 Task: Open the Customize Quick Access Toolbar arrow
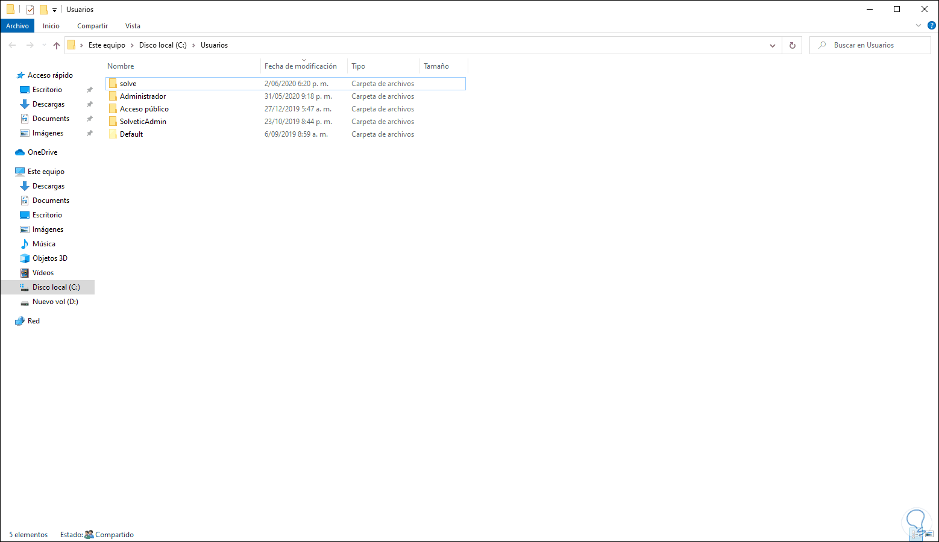click(54, 10)
